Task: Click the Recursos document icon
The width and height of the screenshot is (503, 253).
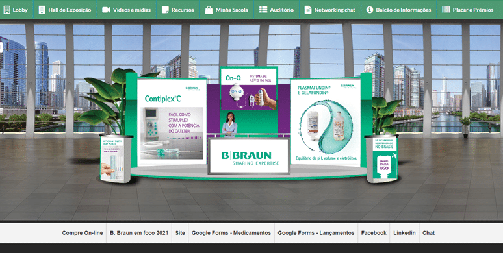Action: tap(165, 10)
